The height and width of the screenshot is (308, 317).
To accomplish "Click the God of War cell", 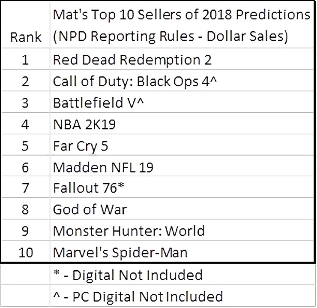I will click(x=90, y=209).
